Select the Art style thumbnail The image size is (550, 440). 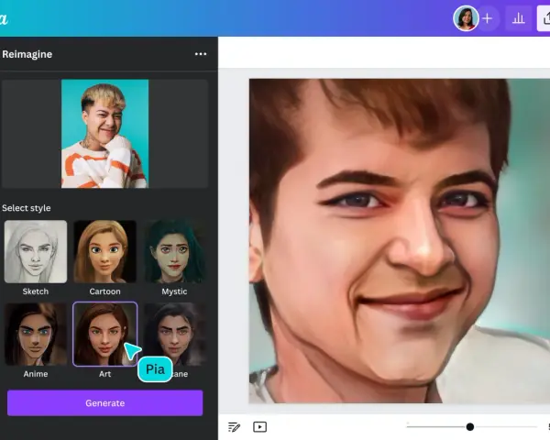[104, 334]
